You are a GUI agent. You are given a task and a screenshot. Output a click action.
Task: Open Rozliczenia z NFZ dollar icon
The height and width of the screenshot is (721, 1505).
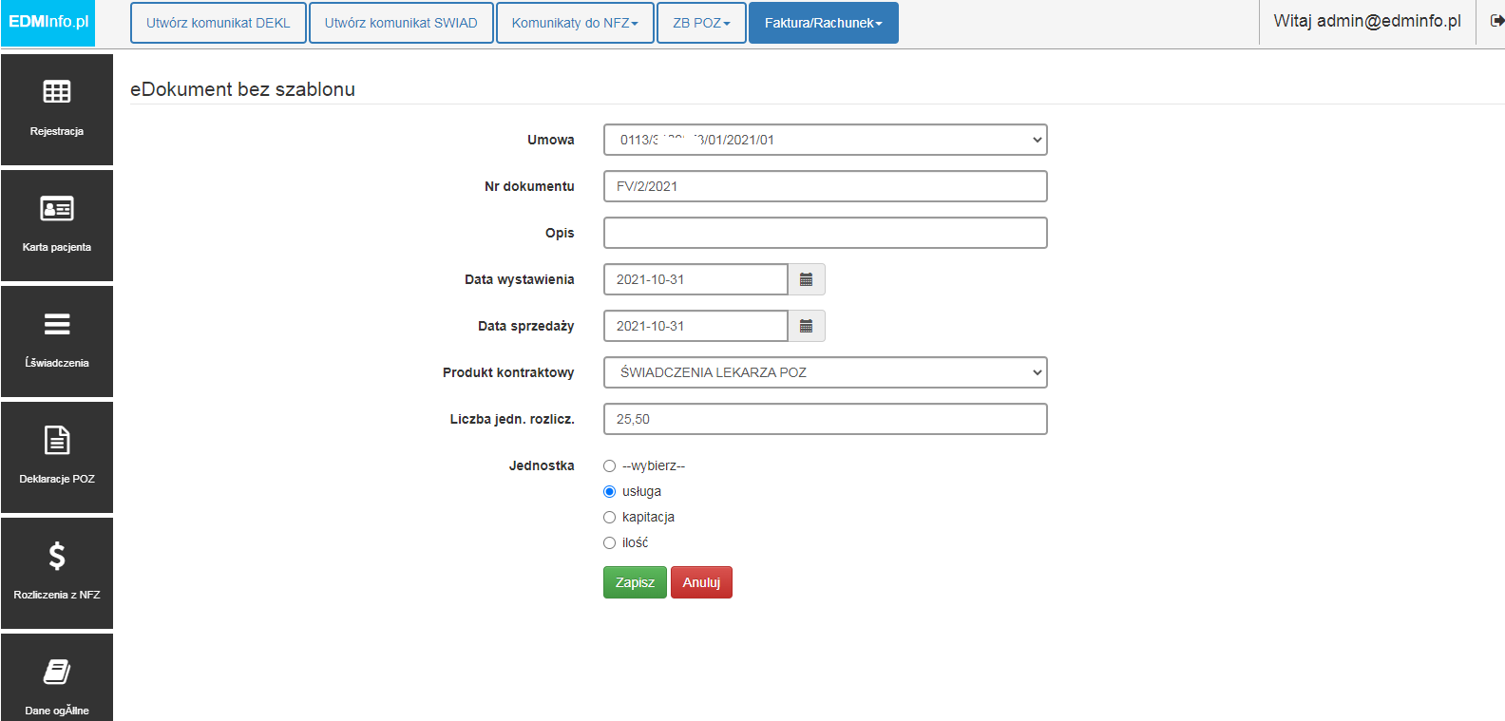[x=57, y=556]
